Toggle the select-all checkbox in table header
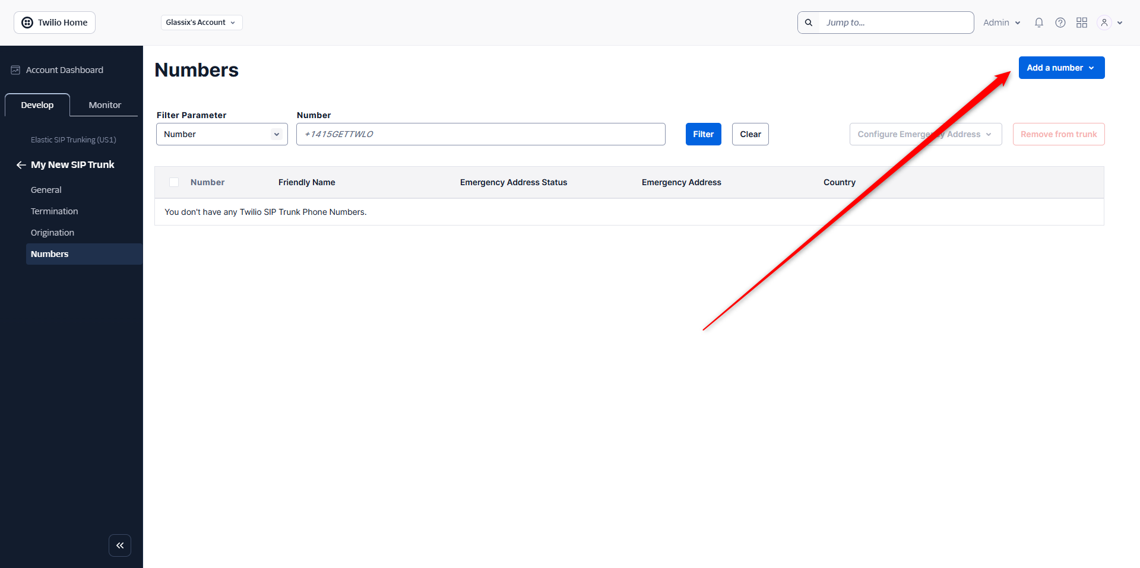Image resolution: width=1140 pixels, height=568 pixels. pyautogui.click(x=174, y=182)
